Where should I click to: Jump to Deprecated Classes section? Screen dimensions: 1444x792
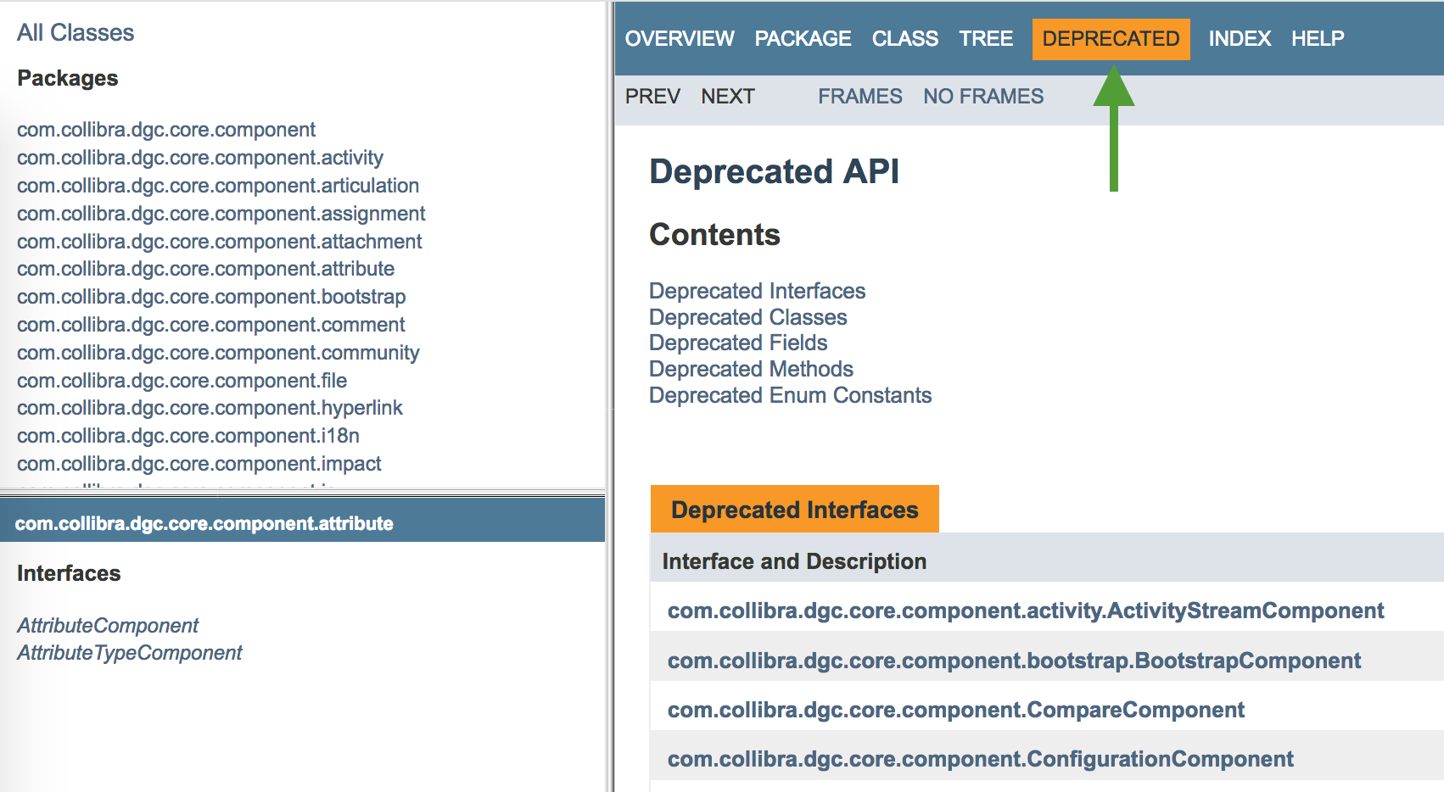tap(747, 317)
